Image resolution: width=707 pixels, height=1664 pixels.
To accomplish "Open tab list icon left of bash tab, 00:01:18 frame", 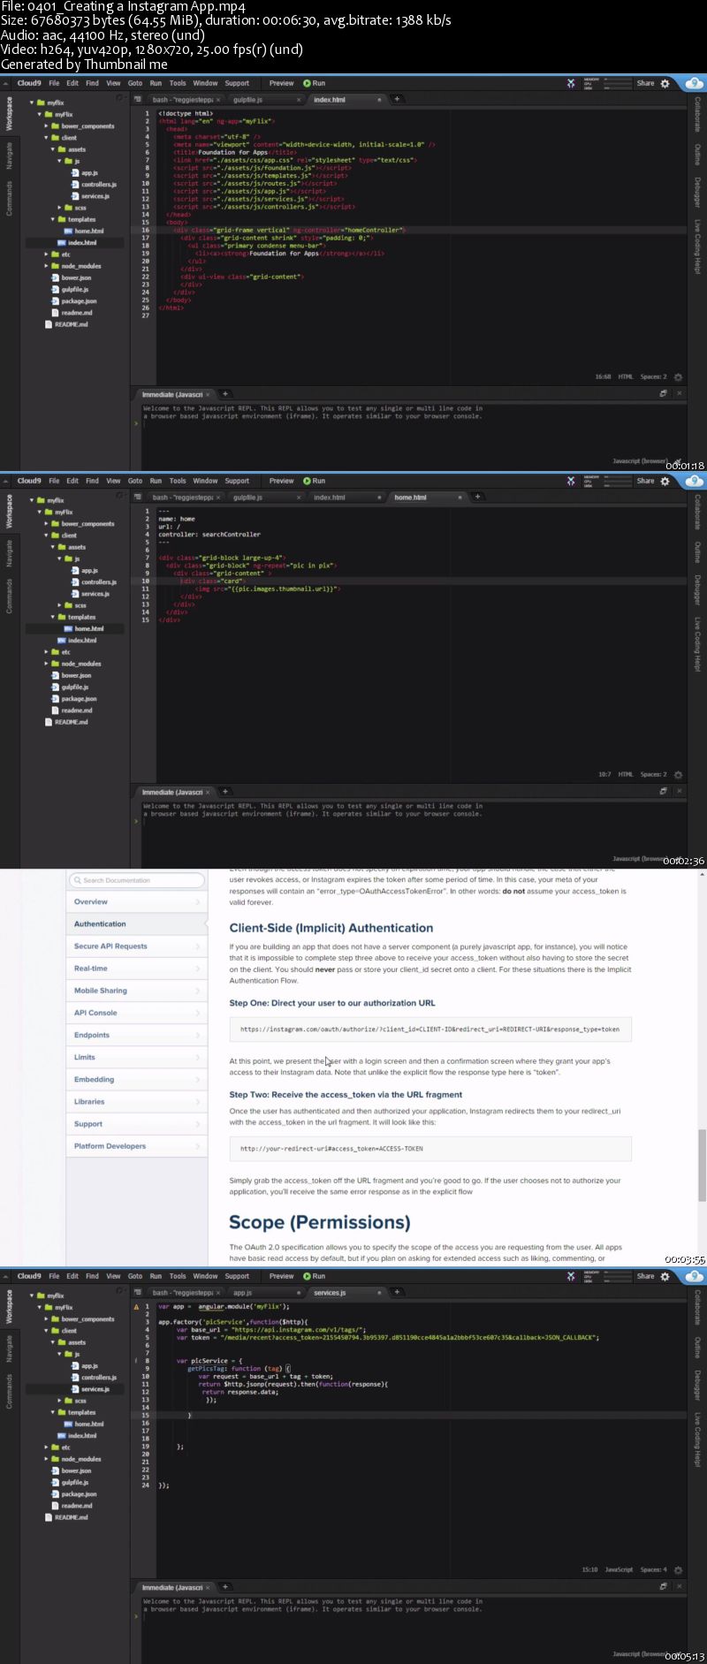I will pos(139,100).
